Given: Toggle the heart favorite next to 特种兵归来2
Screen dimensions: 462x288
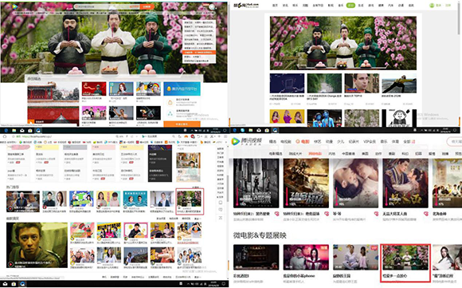Looking at the screenshot, I should [x=276, y=214].
